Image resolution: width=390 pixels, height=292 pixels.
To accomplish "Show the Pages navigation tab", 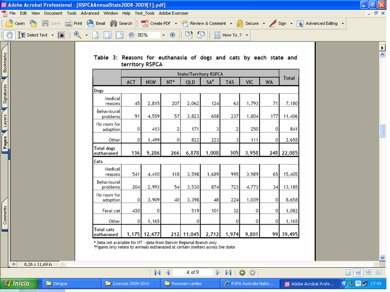I will pyautogui.click(x=5, y=142).
